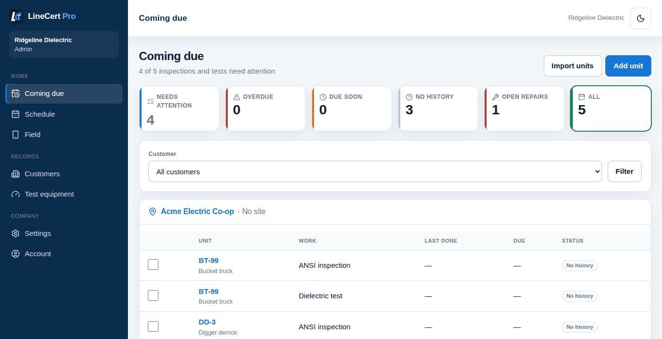Toggle dark mode with the moon icon

(x=641, y=18)
